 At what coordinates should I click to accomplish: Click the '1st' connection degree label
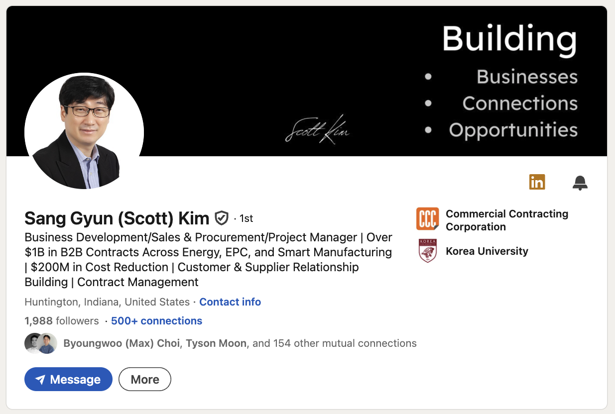click(x=246, y=218)
